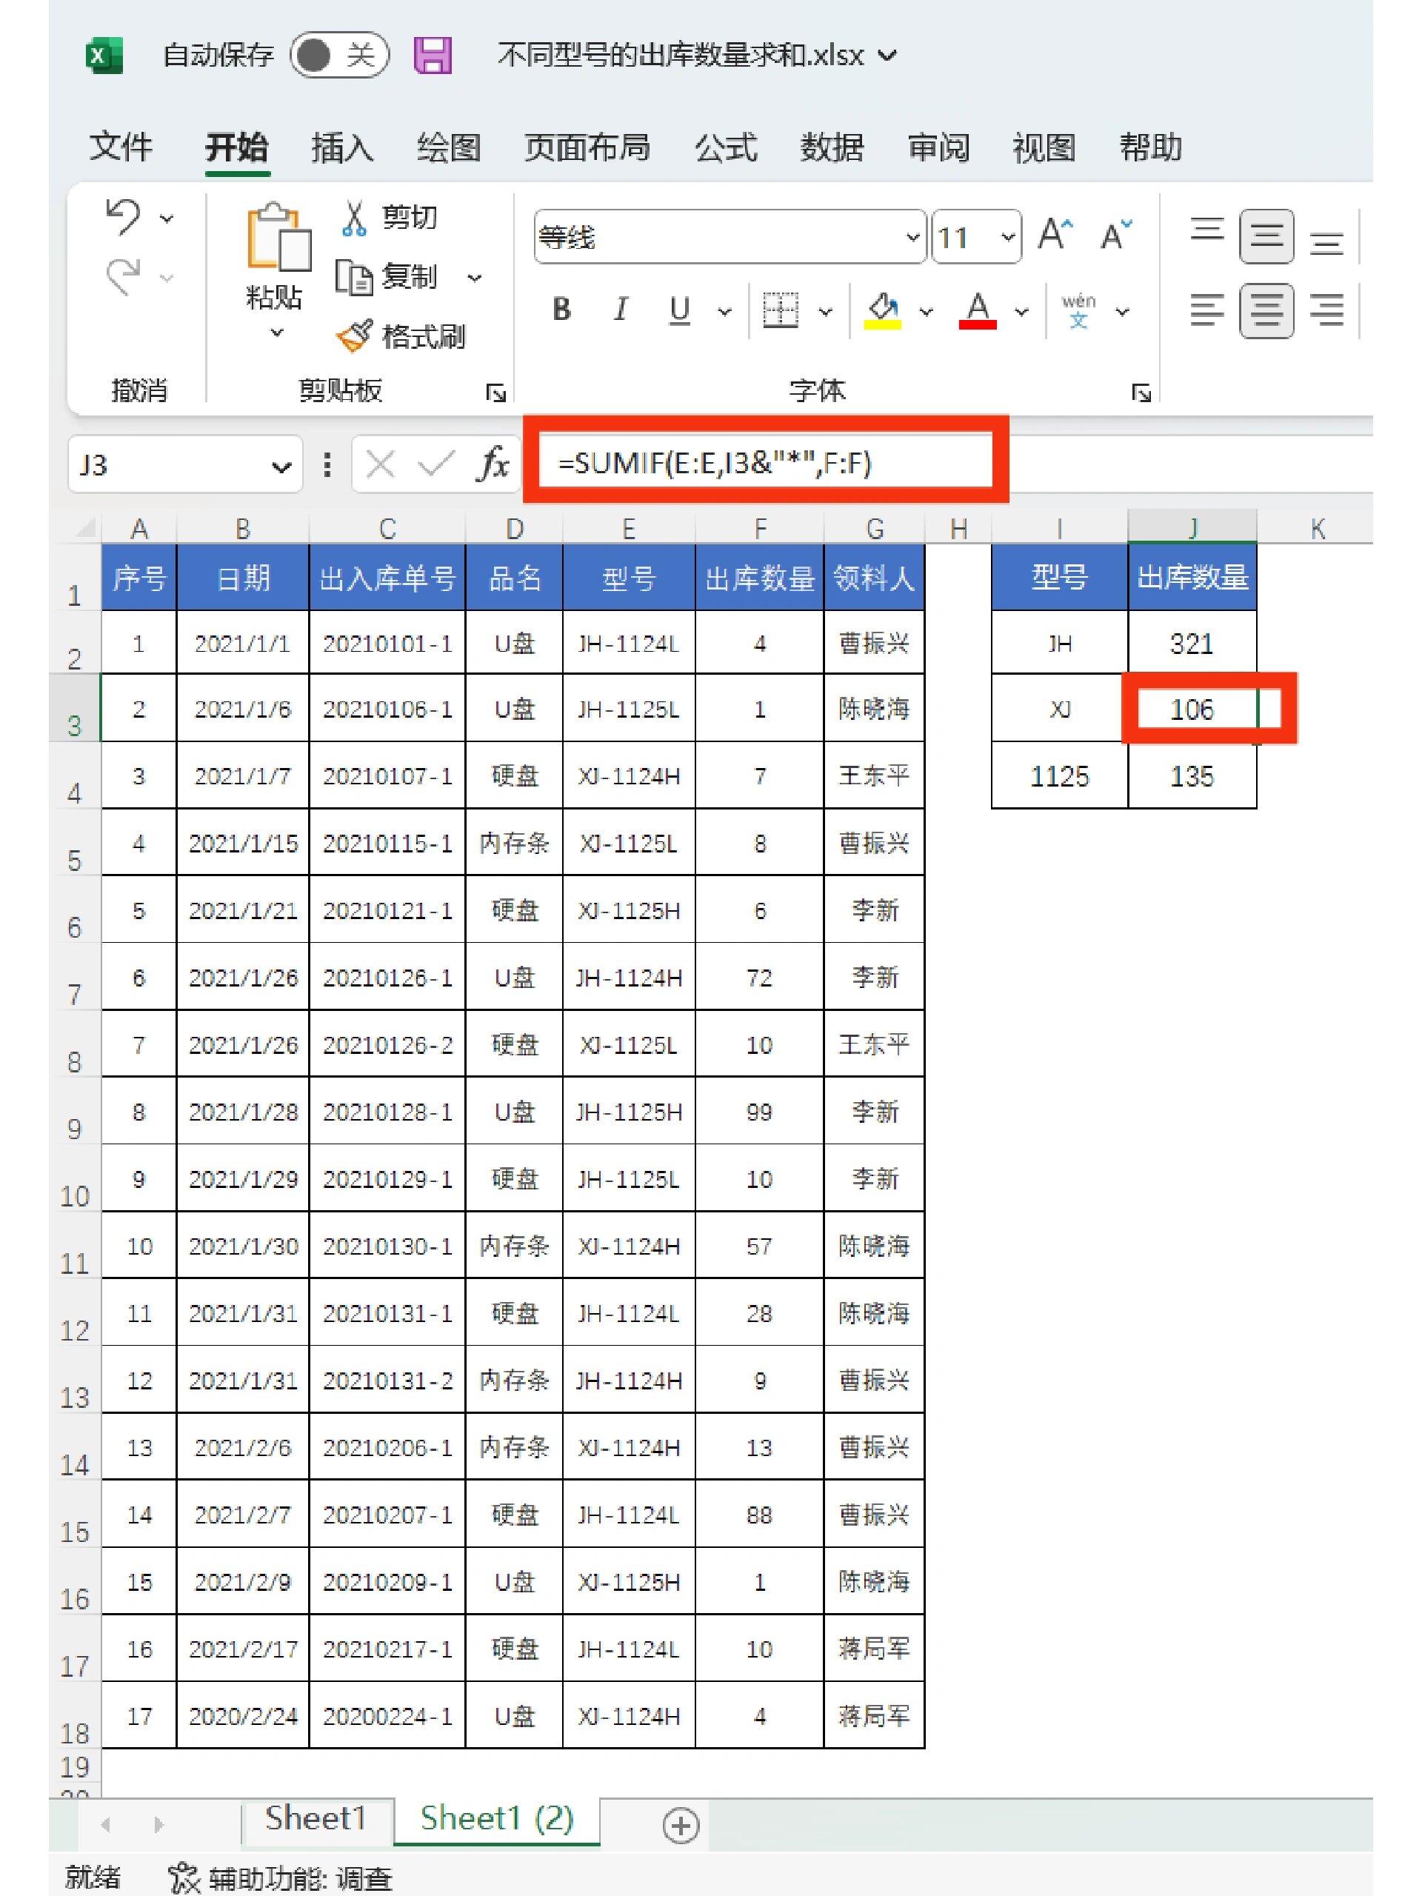1422x1896 pixels.
Task: Click the cell borders icon
Action: pos(780,310)
